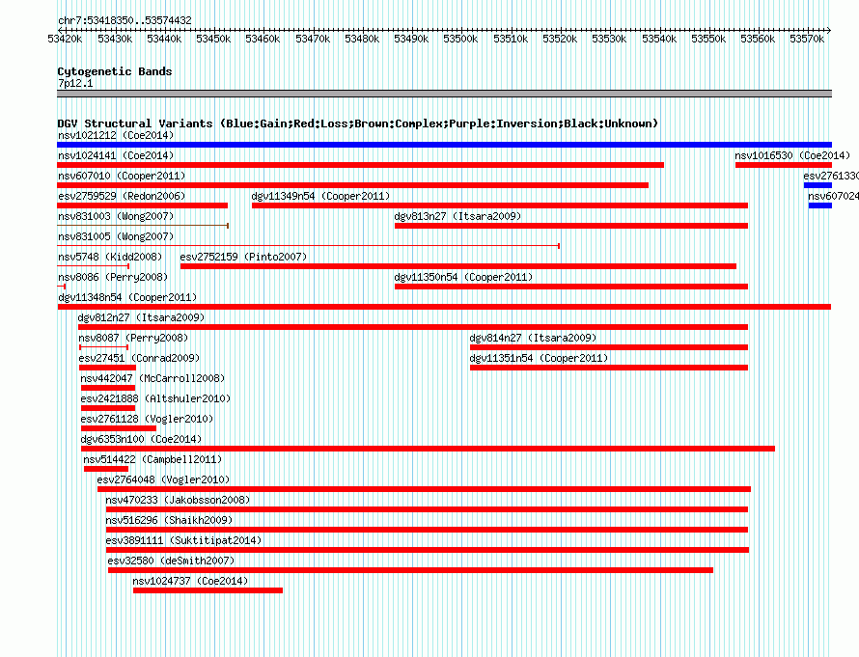
Task: Click the Cytogenetic Bands track title
Action: click(115, 71)
